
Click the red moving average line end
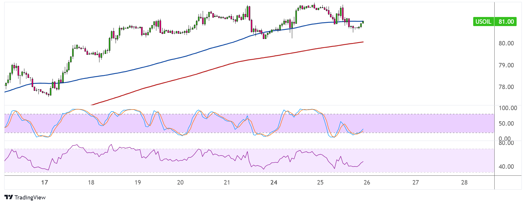point(363,42)
